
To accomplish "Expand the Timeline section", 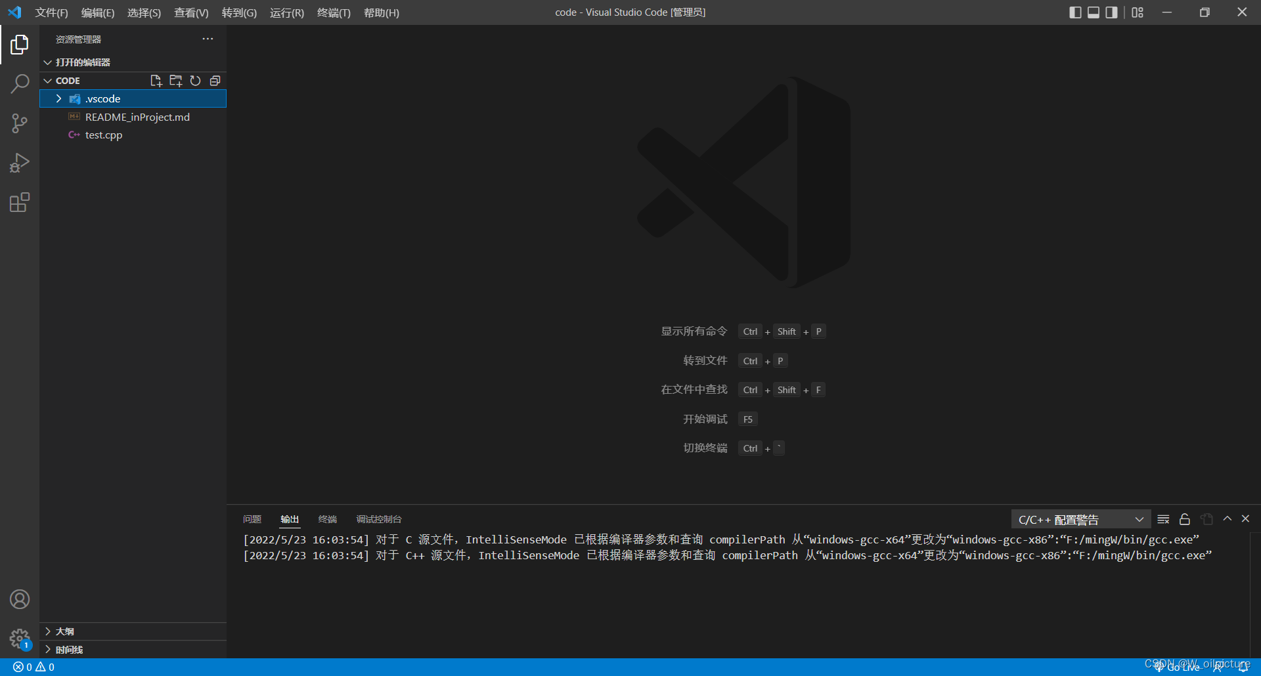I will (x=133, y=650).
